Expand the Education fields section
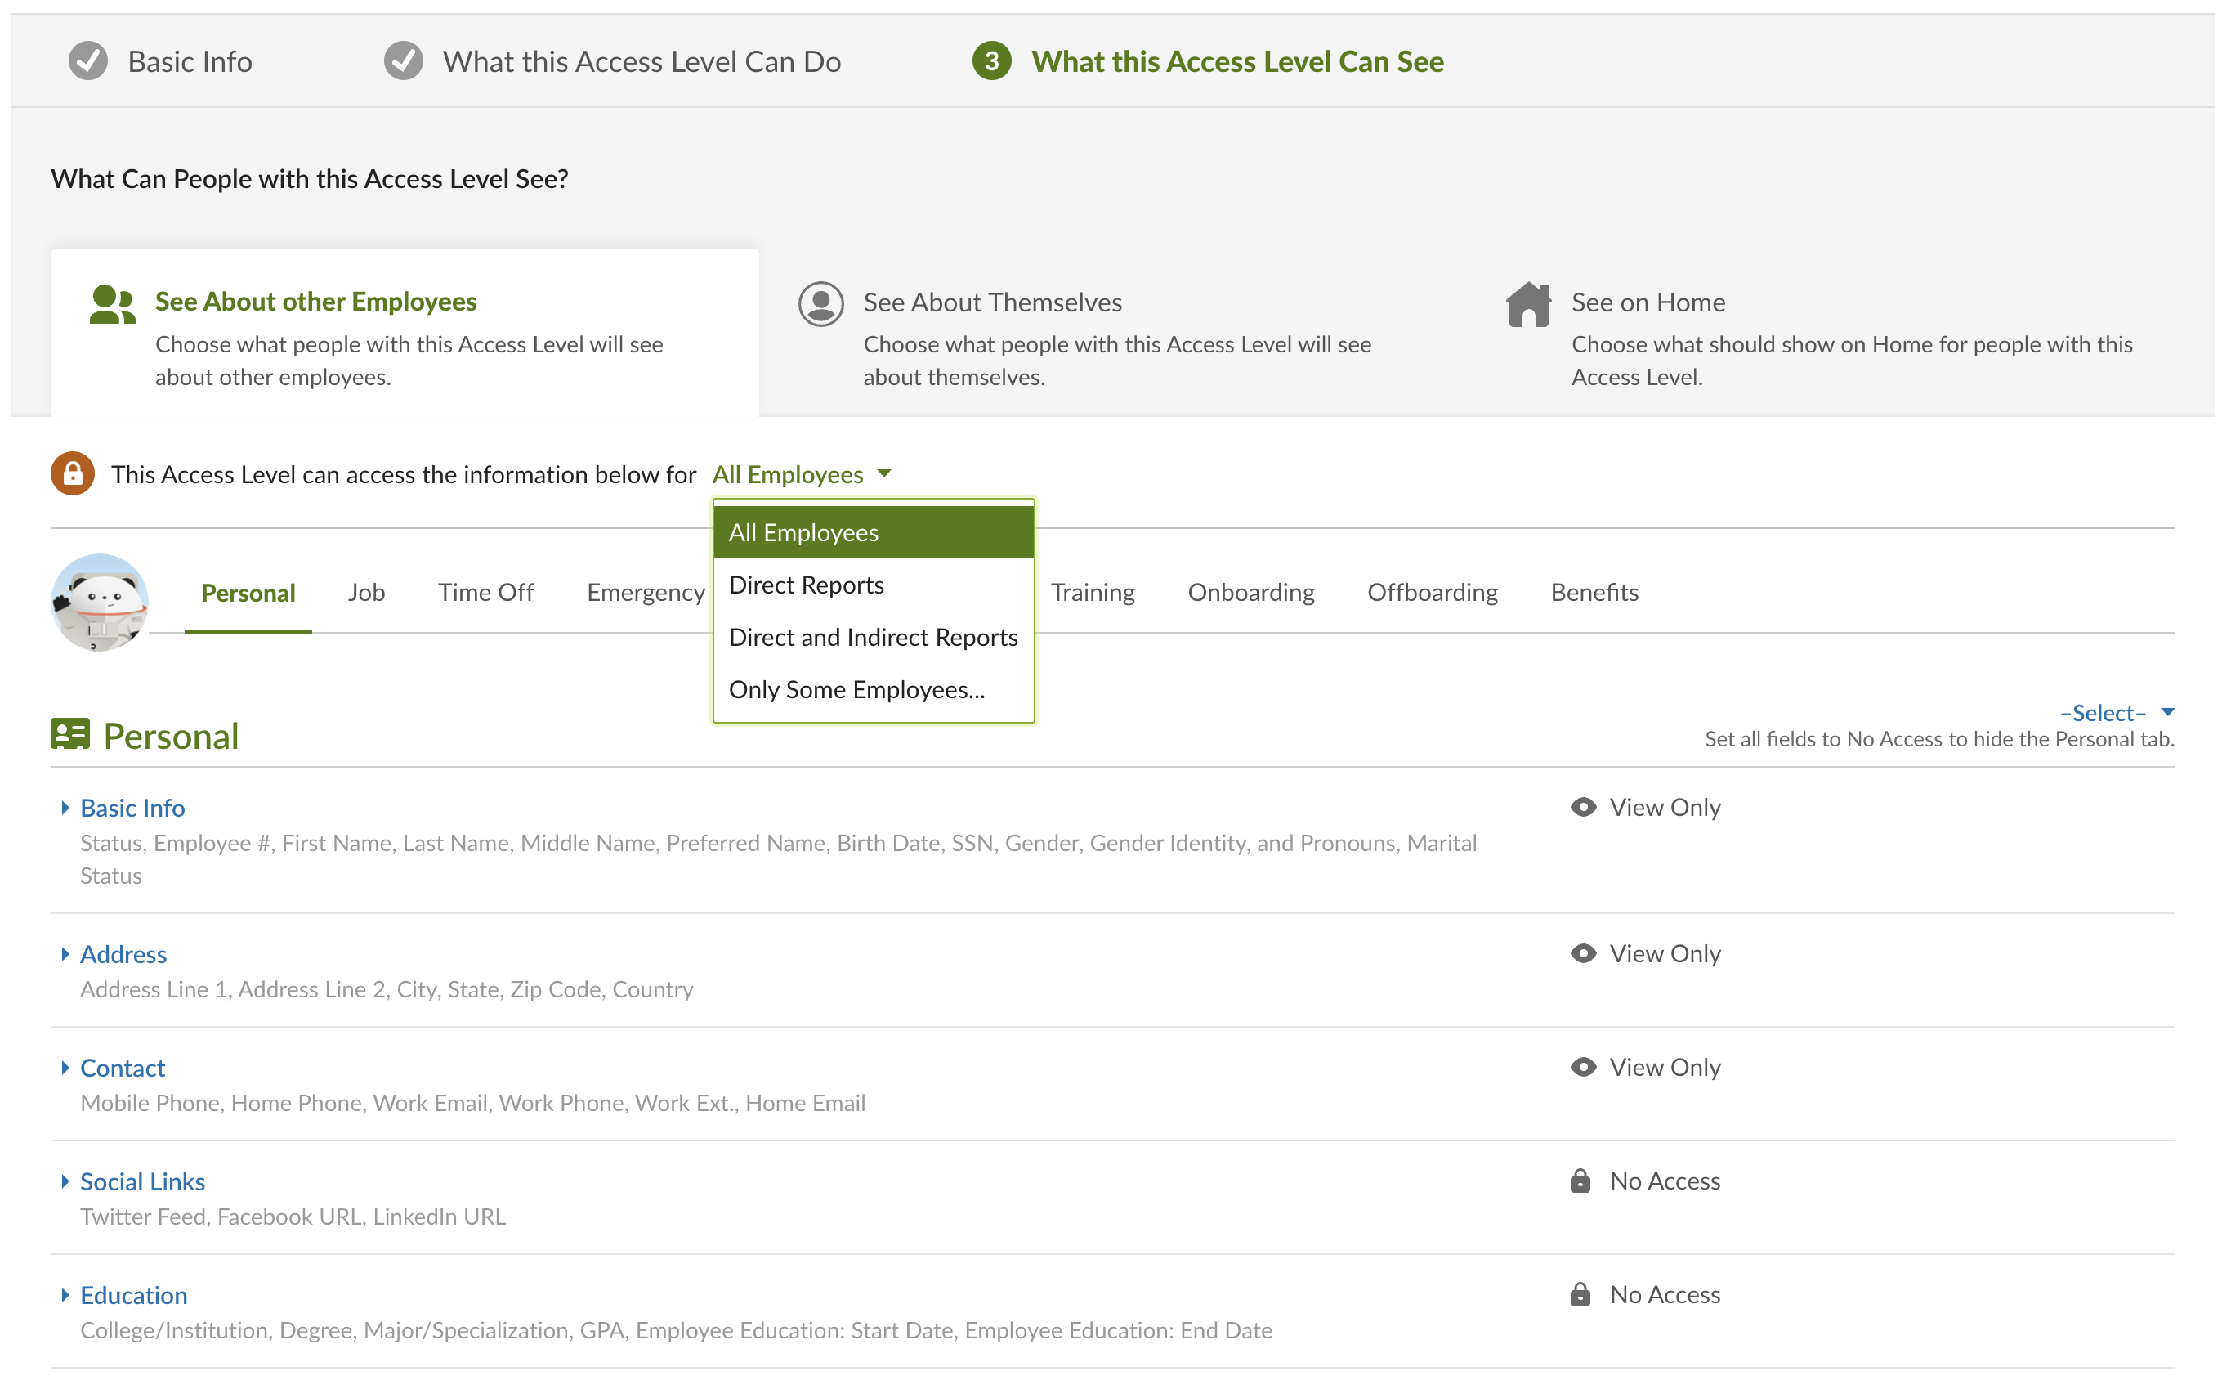 (65, 1295)
